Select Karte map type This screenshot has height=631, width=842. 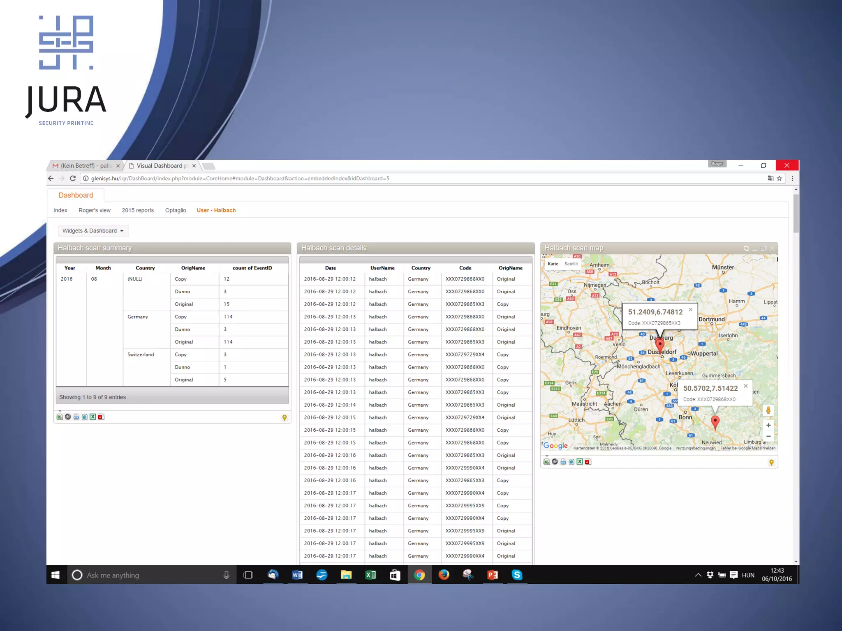pos(553,264)
